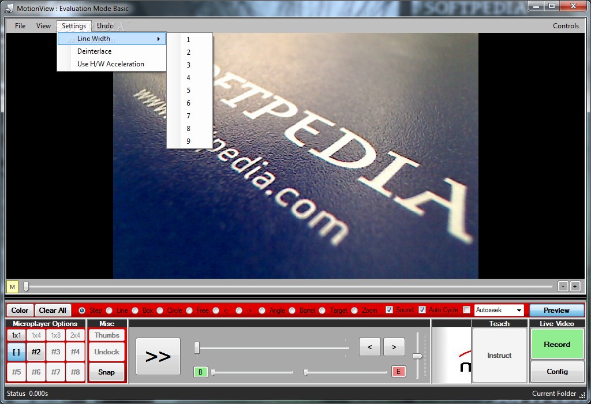591x404 pixels.
Task: Click the Thumbs button
Action: (x=107, y=335)
